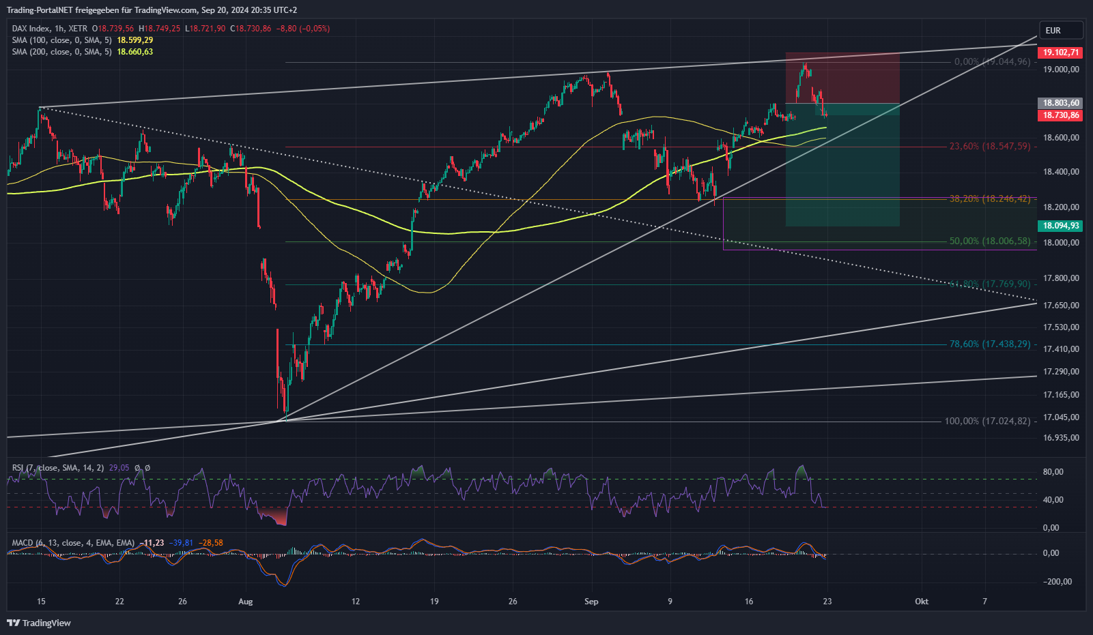1093x635 pixels.
Task: Open the TradingView logo link
Action: click(39, 623)
